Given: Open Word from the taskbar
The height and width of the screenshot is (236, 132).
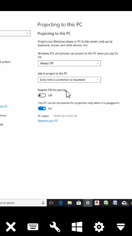Looking at the screenshot, I should coord(115,203).
